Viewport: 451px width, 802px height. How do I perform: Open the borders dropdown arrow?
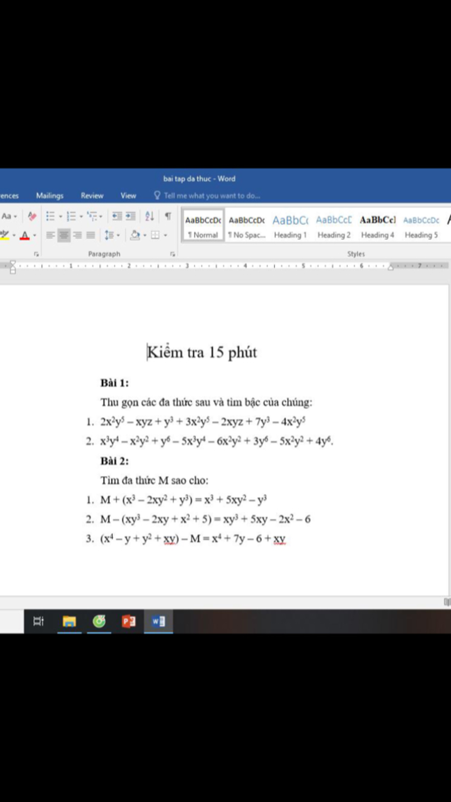click(x=165, y=236)
